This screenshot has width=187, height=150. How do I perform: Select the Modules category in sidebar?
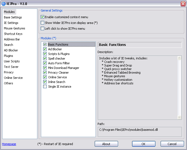click(x=9, y=12)
